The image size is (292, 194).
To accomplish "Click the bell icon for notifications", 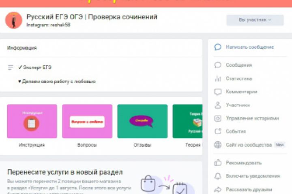I will click(x=218, y=176).
